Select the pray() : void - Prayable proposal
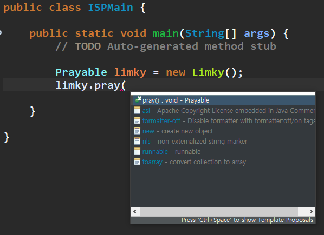The image size is (324, 235). (x=223, y=100)
